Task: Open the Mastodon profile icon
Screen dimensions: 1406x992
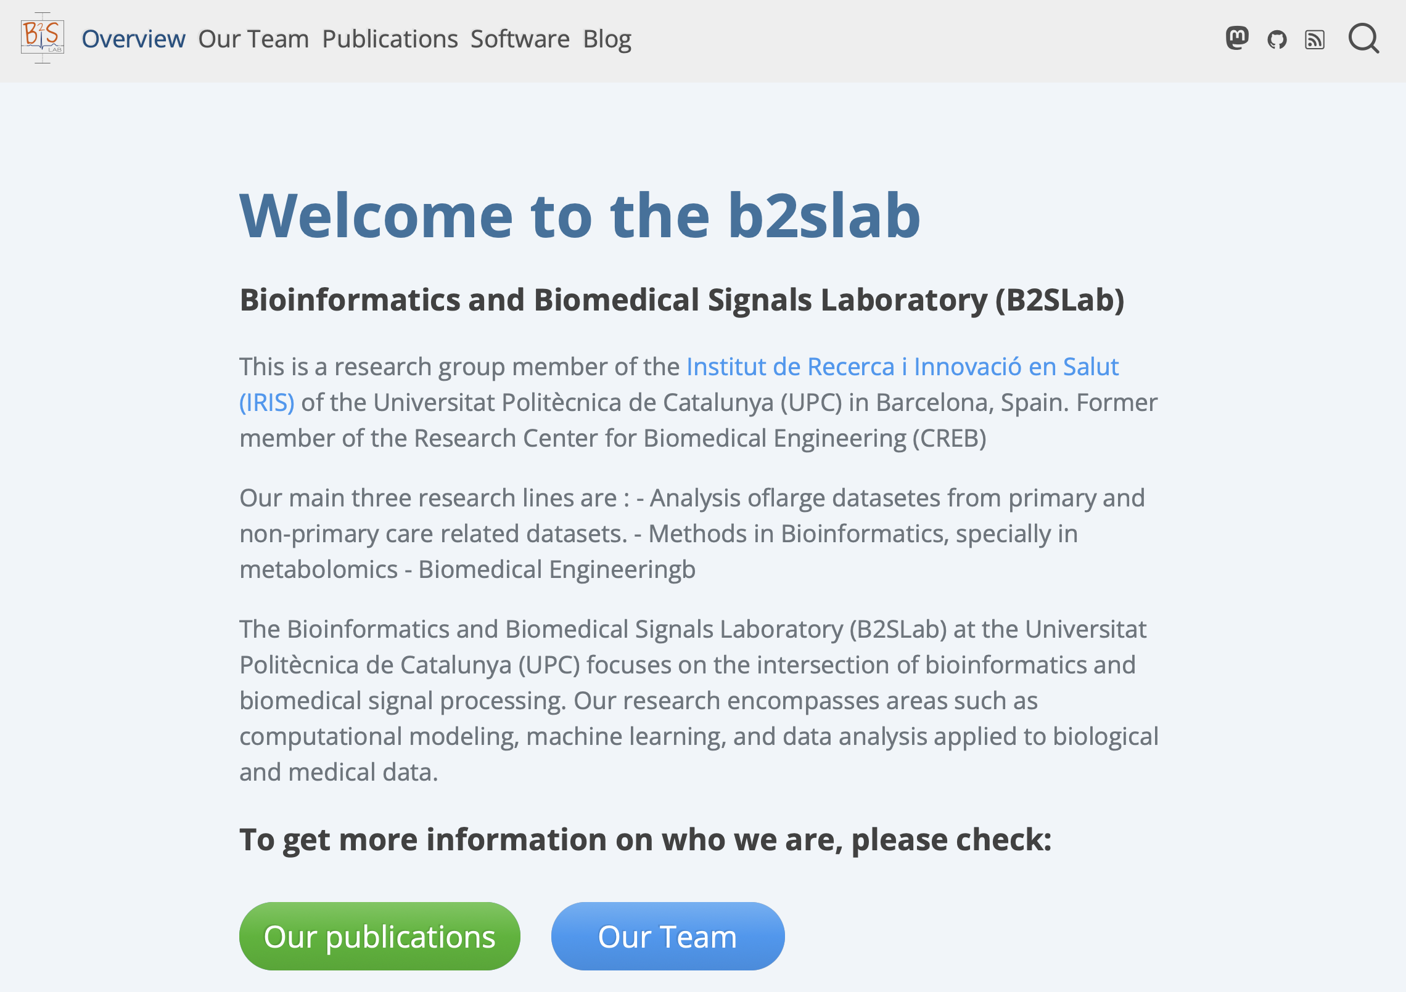Action: 1236,39
